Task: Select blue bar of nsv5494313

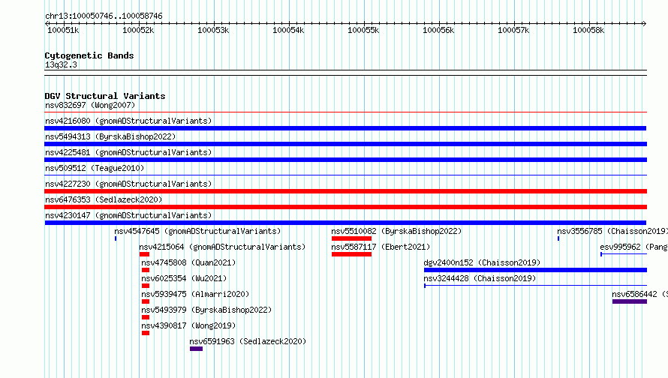Action: tap(346, 144)
